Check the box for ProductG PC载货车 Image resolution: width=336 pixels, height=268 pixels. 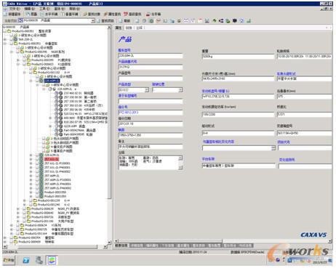tap(24, 60)
